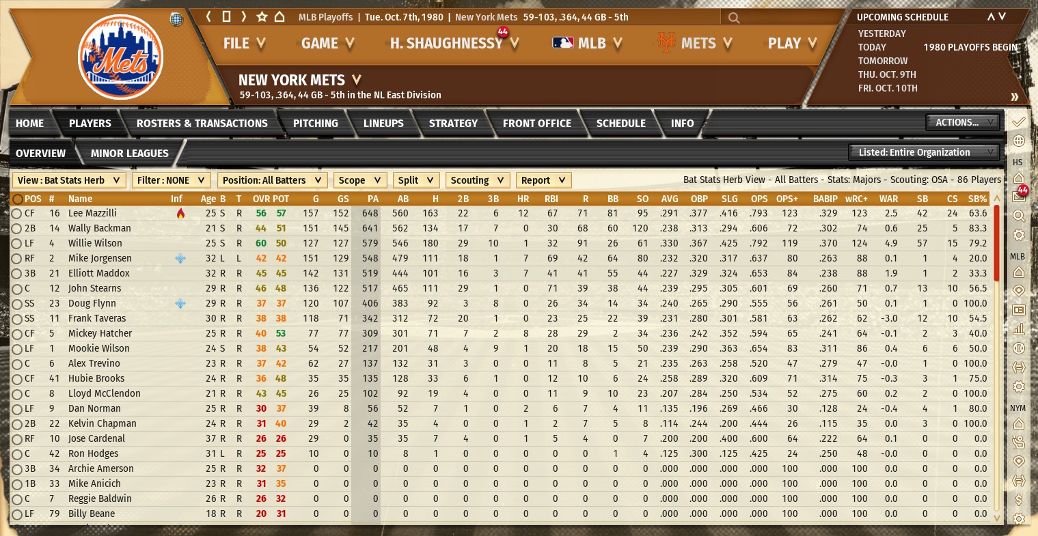Viewport: 1038px width, 536px height.
Task: Click the snowflake icon on Doug Flynn's row
Action: (180, 303)
